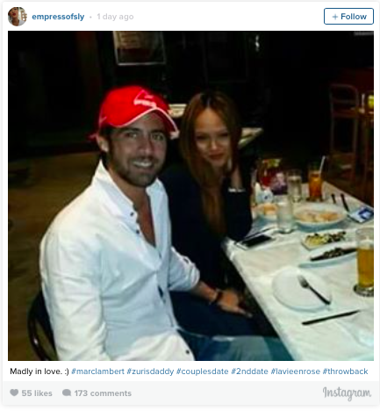Open the '173 comments' link
This screenshot has height=411, width=380.
tap(103, 393)
